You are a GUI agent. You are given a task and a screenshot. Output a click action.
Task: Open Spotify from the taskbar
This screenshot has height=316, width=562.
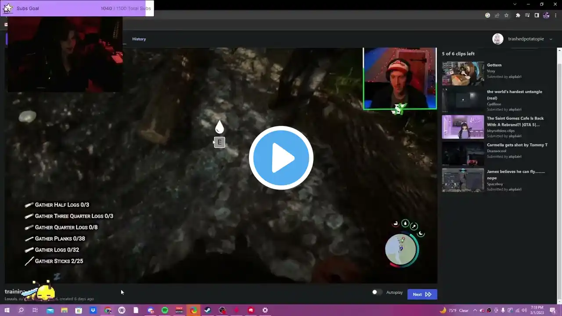click(x=165, y=310)
